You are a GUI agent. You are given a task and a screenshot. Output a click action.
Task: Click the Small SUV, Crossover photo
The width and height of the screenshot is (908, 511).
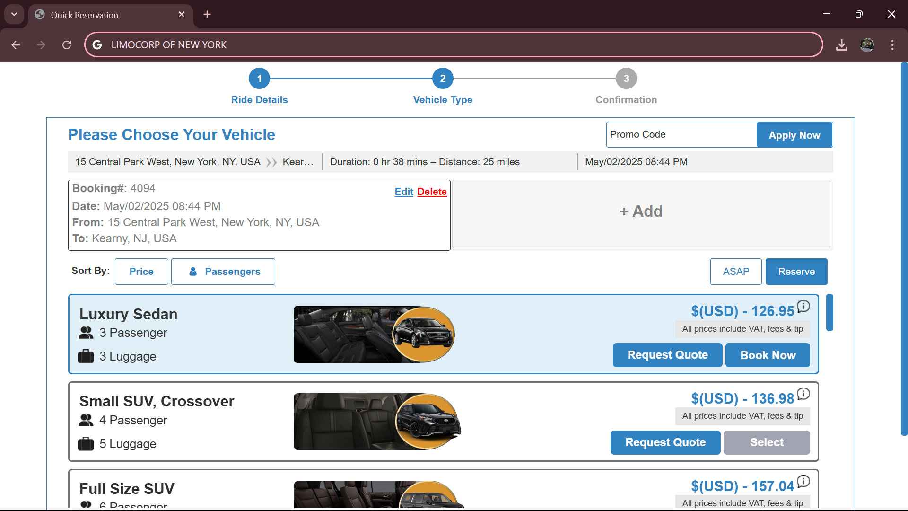377,422
